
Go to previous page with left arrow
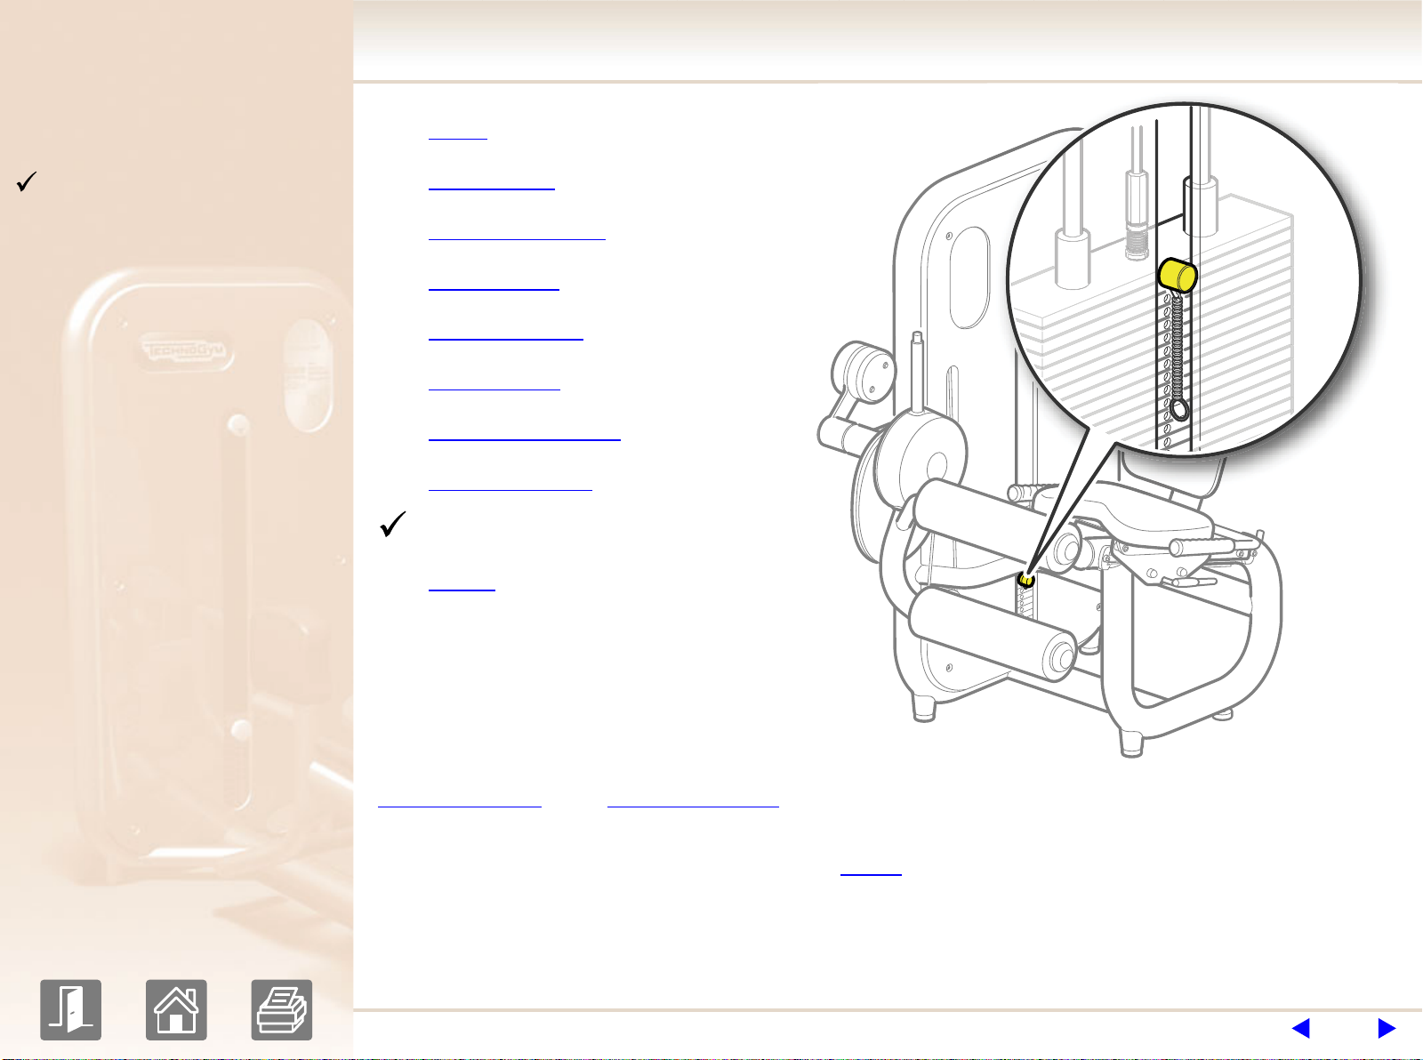pos(1300,1028)
